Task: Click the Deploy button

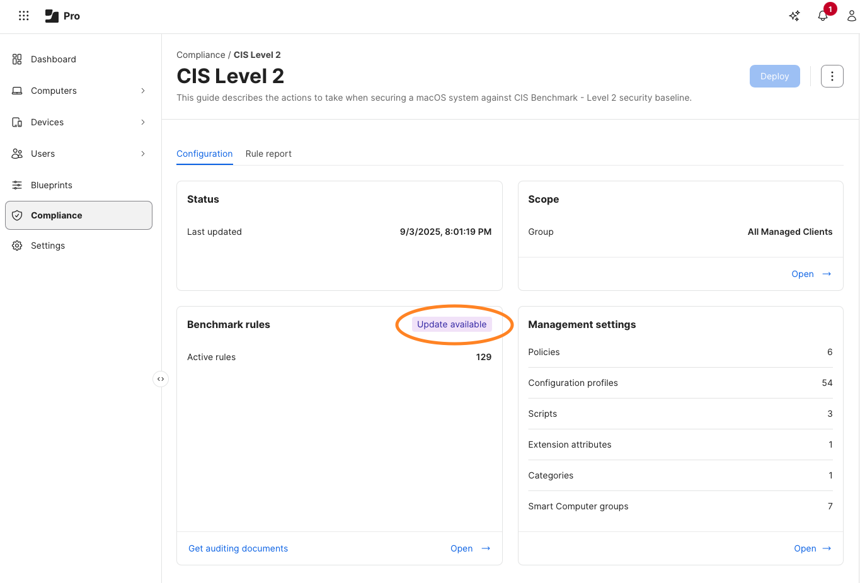Action: (x=774, y=76)
